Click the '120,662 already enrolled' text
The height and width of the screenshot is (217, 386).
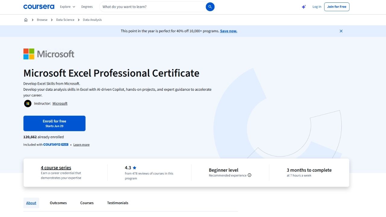(43, 137)
